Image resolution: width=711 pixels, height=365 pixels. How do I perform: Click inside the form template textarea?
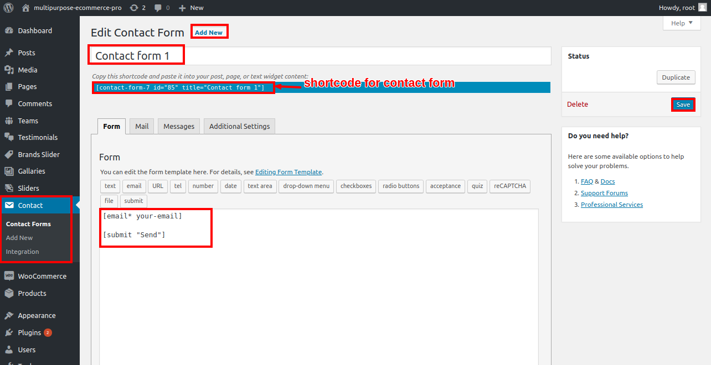pos(318,286)
